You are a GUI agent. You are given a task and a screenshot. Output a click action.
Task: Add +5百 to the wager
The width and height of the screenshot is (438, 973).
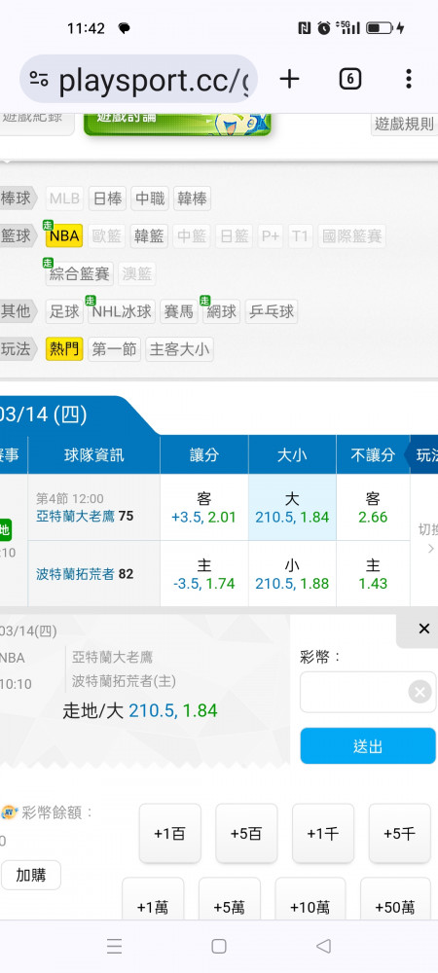click(246, 834)
